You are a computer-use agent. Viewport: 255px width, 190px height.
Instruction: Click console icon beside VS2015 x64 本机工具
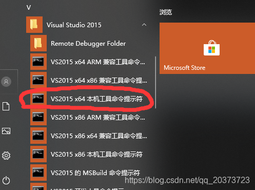pyautogui.click(x=38, y=99)
